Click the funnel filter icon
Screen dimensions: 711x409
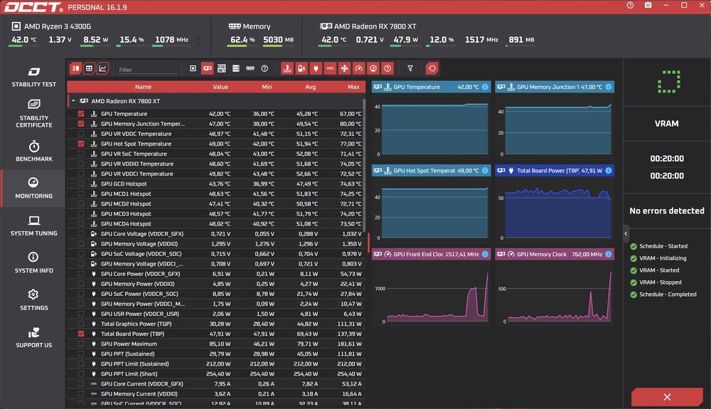410,68
